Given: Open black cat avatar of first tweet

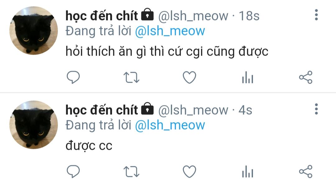Looking at the screenshot, I should (34, 30).
